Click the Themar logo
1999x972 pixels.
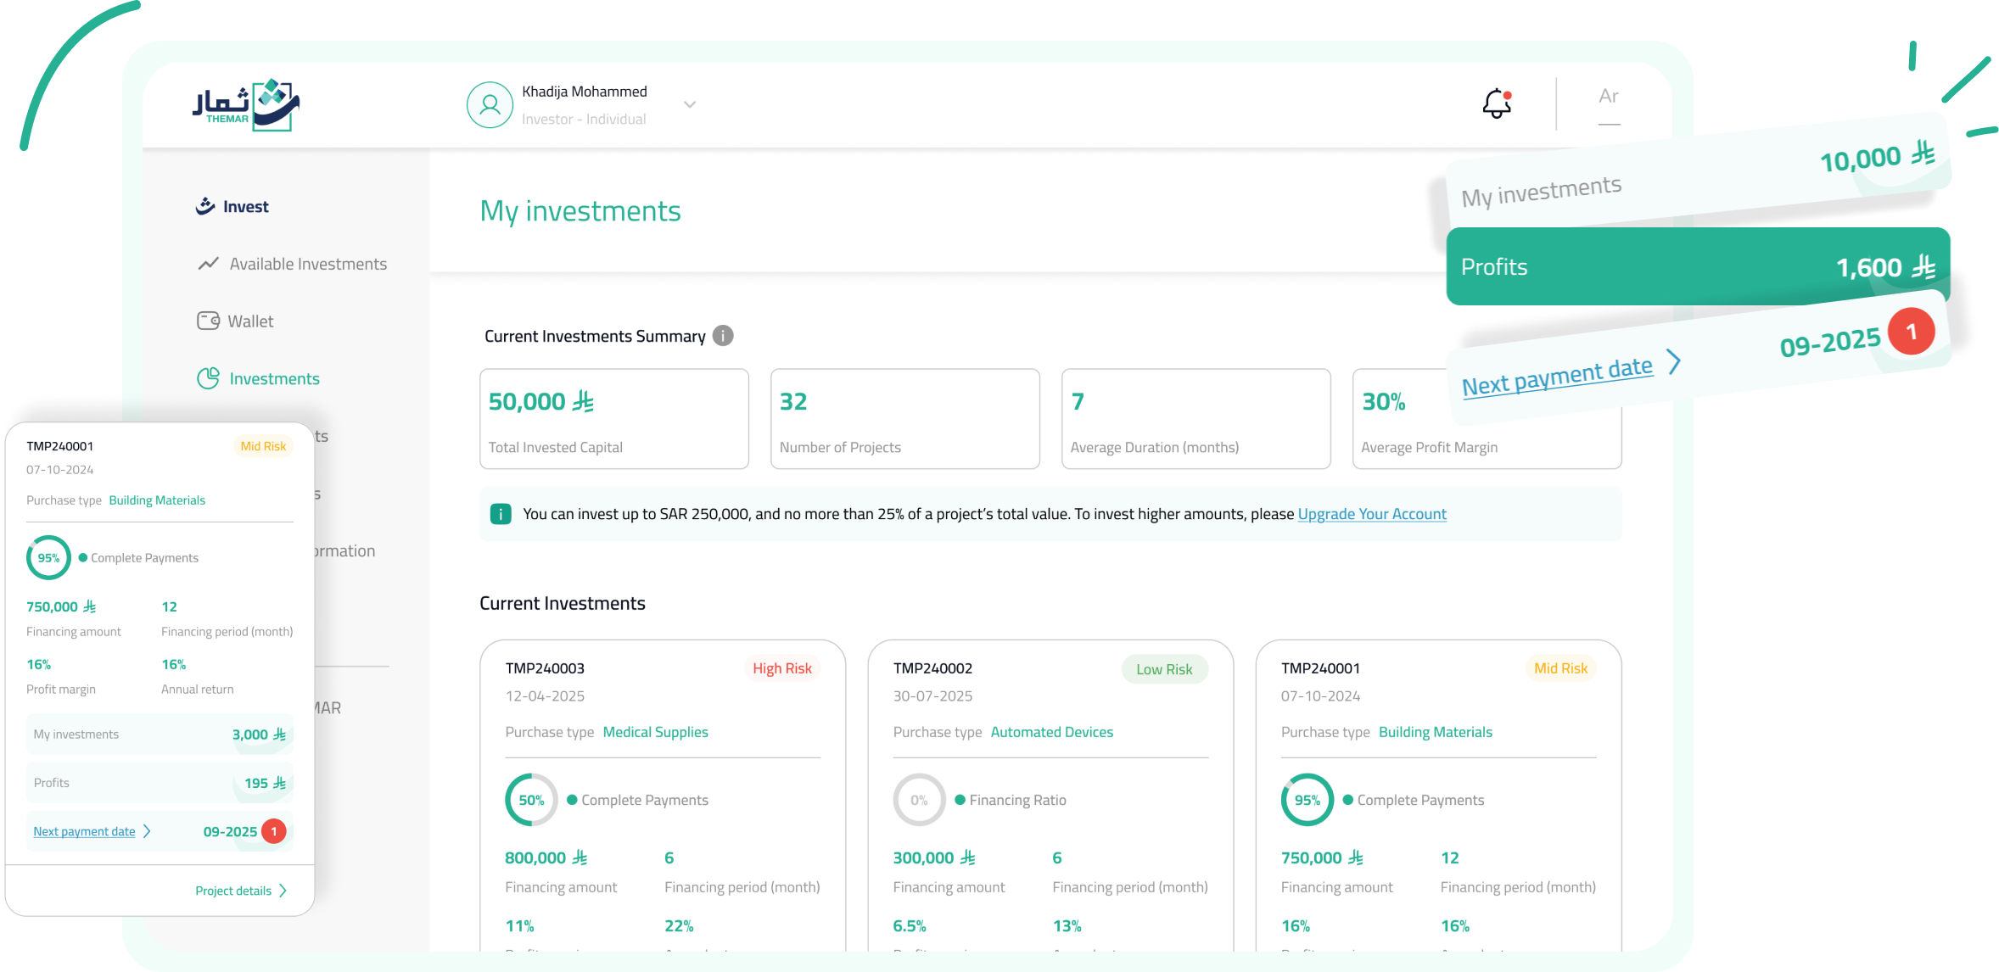[246, 105]
